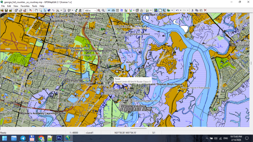Open Google Chrome from the taskbar
The height and width of the screenshot is (142, 253).
click(x=41, y=138)
